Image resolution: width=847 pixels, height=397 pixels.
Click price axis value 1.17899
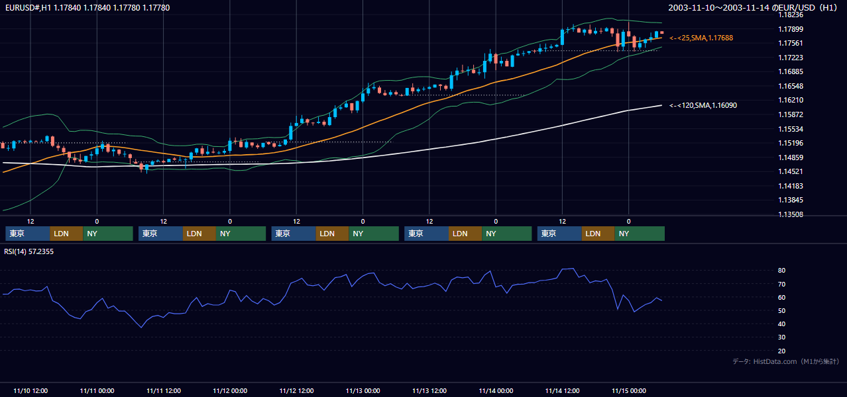coord(790,29)
